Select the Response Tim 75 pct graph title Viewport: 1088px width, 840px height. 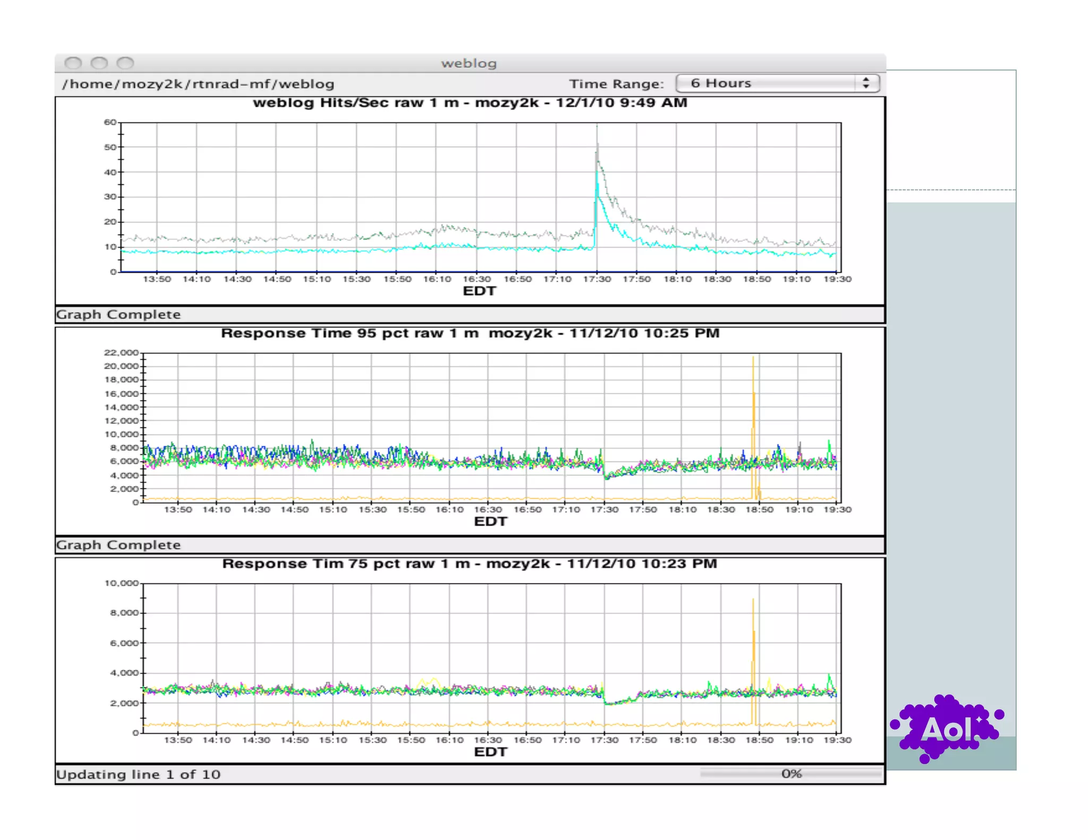(470, 563)
